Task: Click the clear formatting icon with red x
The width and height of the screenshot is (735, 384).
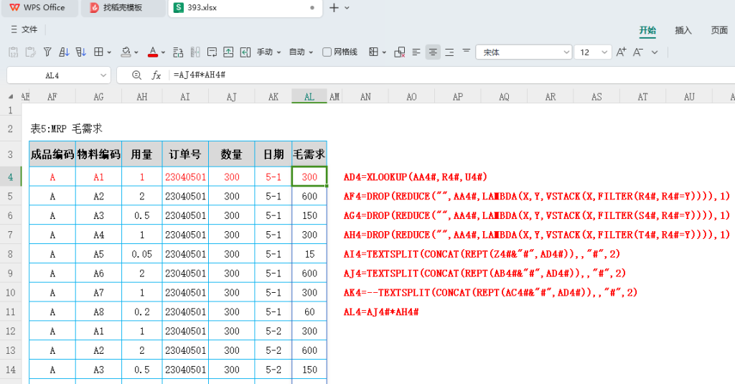Action: pos(399,52)
